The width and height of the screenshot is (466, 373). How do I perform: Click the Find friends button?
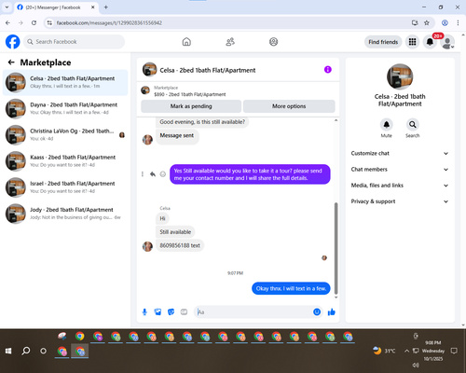[x=383, y=42]
